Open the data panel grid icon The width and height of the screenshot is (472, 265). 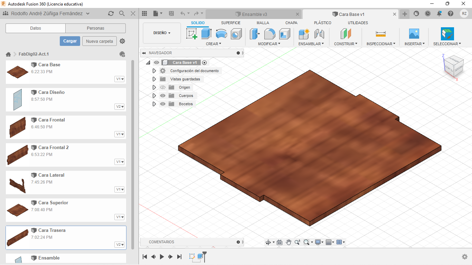click(145, 13)
